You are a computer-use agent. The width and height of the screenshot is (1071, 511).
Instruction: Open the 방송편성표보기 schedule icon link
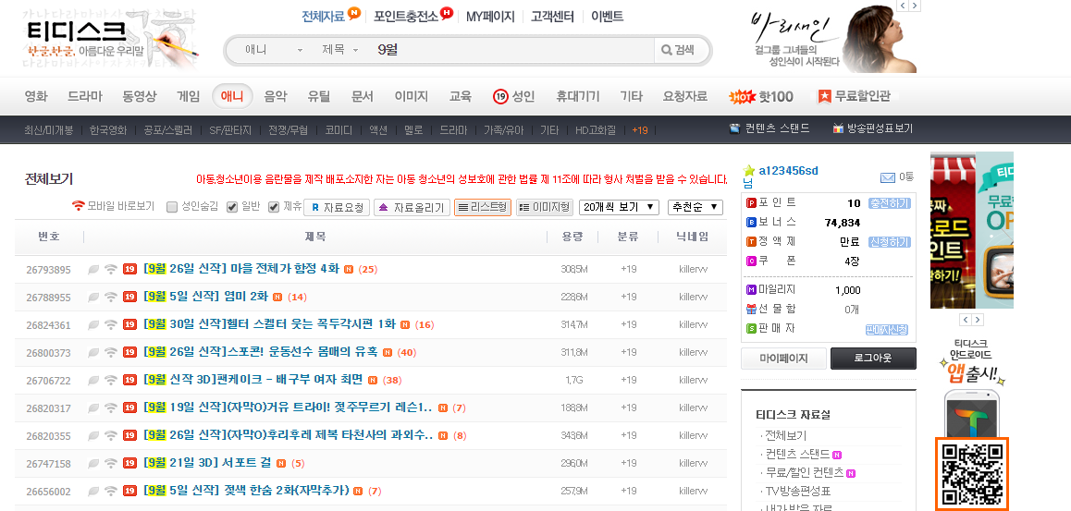click(x=838, y=128)
